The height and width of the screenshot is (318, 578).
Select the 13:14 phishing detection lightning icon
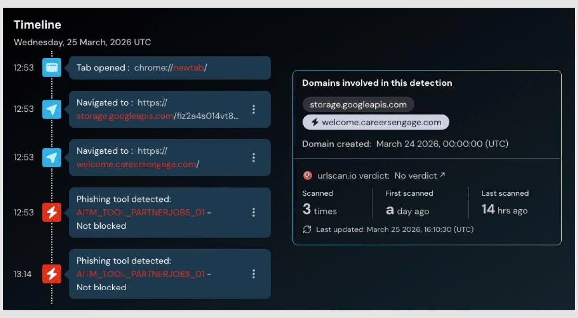52,274
